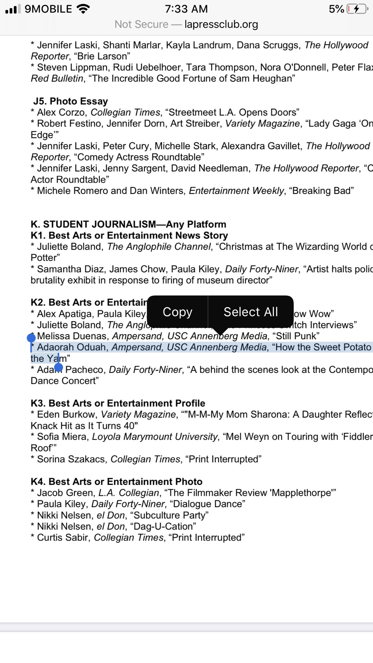Viewport: 373px width, 663px height.
Task: Tap the 5% battery percentage
Action: 336,9
